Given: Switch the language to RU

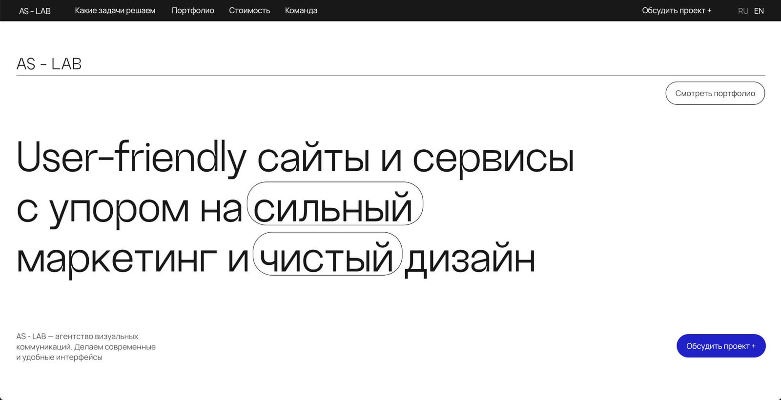Looking at the screenshot, I should pyautogui.click(x=743, y=11).
